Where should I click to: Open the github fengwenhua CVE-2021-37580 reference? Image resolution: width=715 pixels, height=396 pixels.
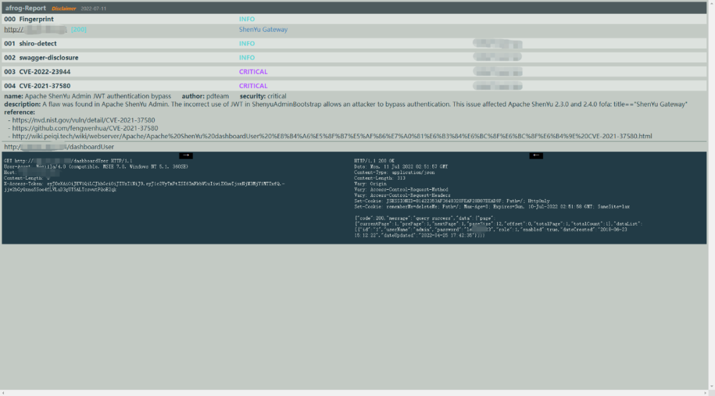85,128
